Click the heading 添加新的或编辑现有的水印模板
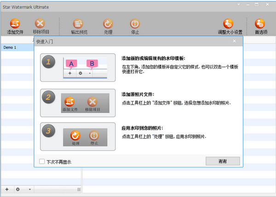Screen dimensions: 276x197 [153, 58]
